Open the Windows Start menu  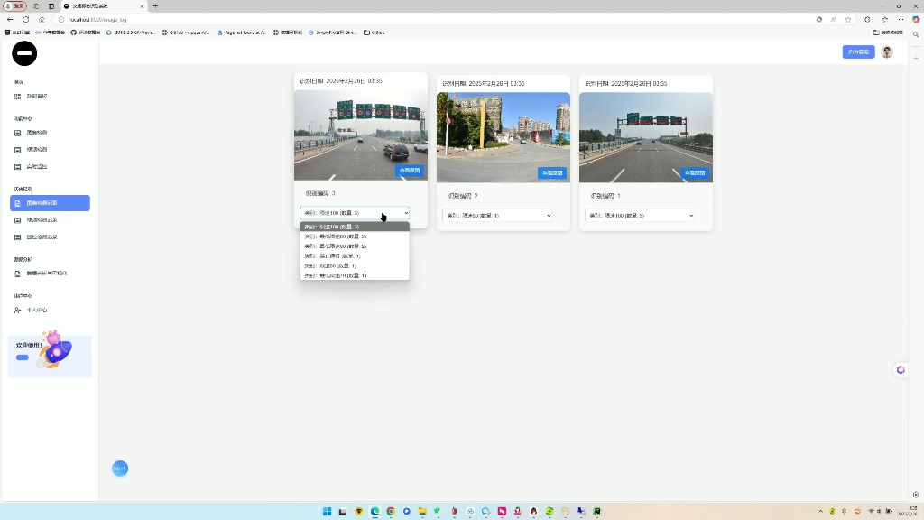(327, 511)
